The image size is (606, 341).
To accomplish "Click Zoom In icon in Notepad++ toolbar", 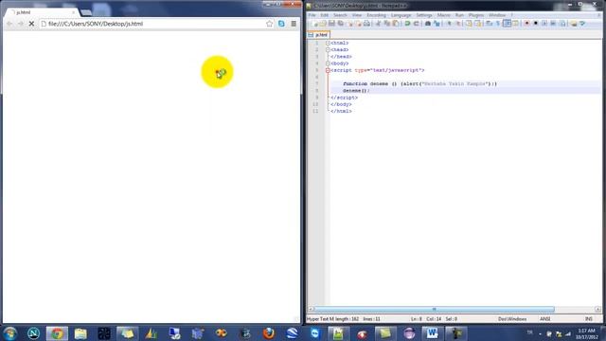I will coord(449,24).
